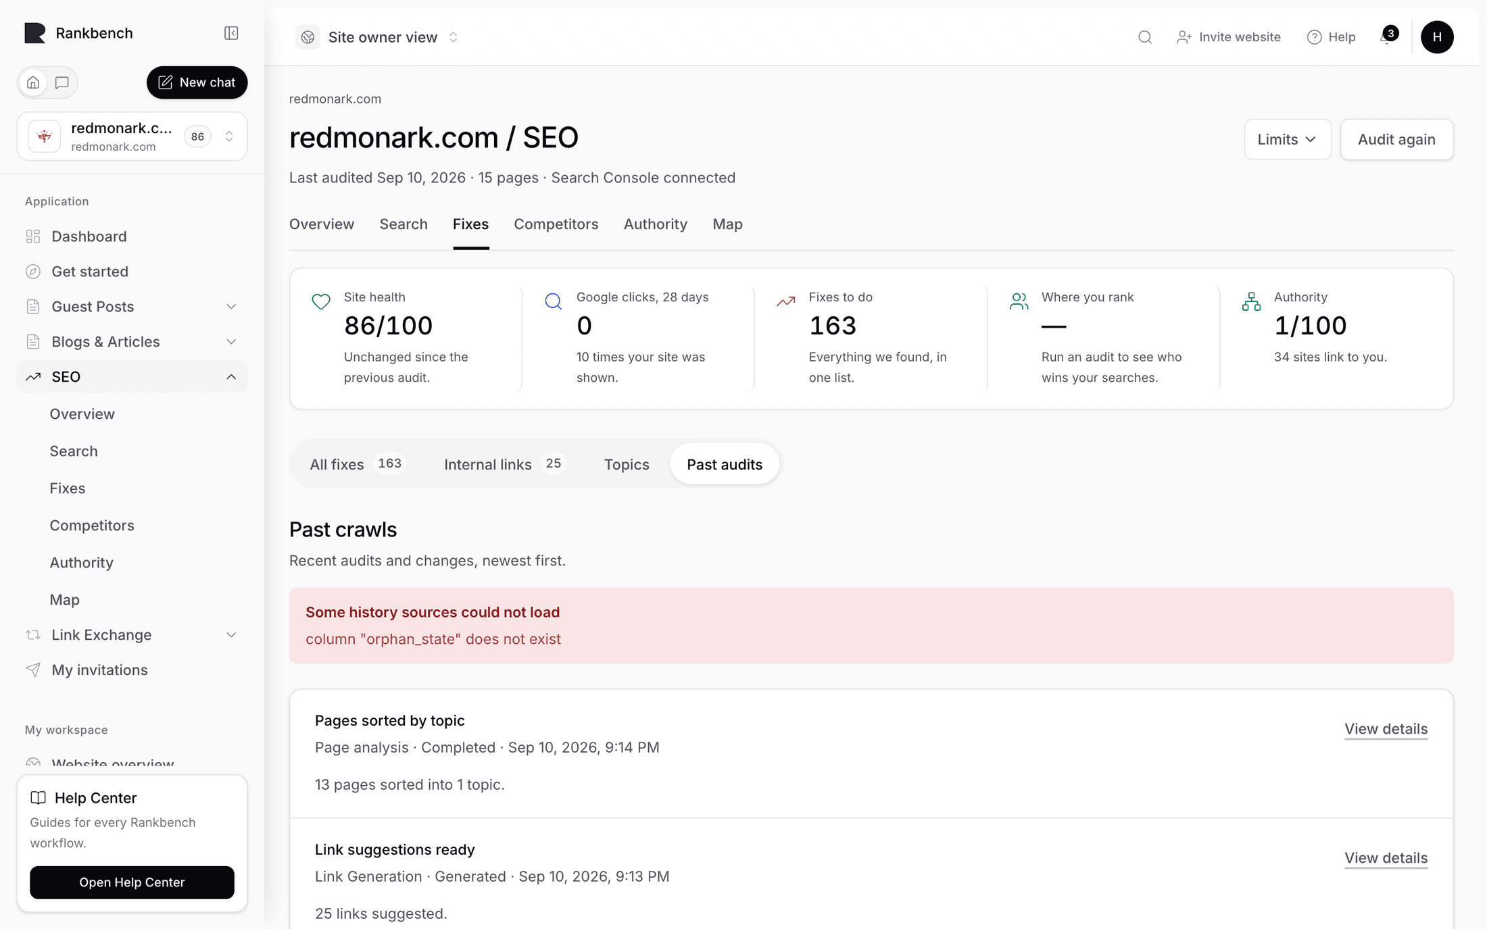Expand the Guest Posts section
The height and width of the screenshot is (929, 1487).
click(132, 307)
